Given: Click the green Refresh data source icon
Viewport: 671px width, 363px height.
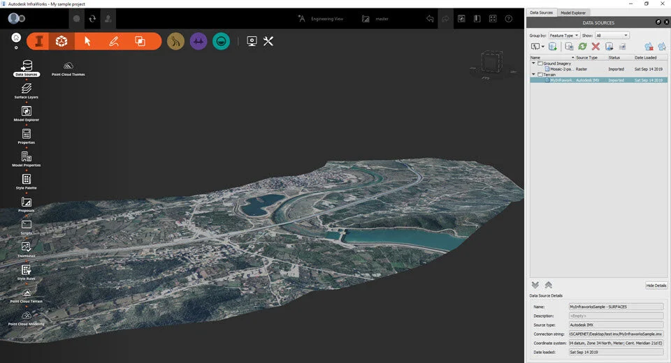Looking at the screenshot, I should point(582,46).
